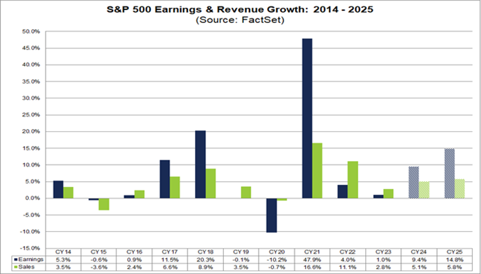
Task: Click the negative CY20 earnings bar
Action: coord(271,215)
